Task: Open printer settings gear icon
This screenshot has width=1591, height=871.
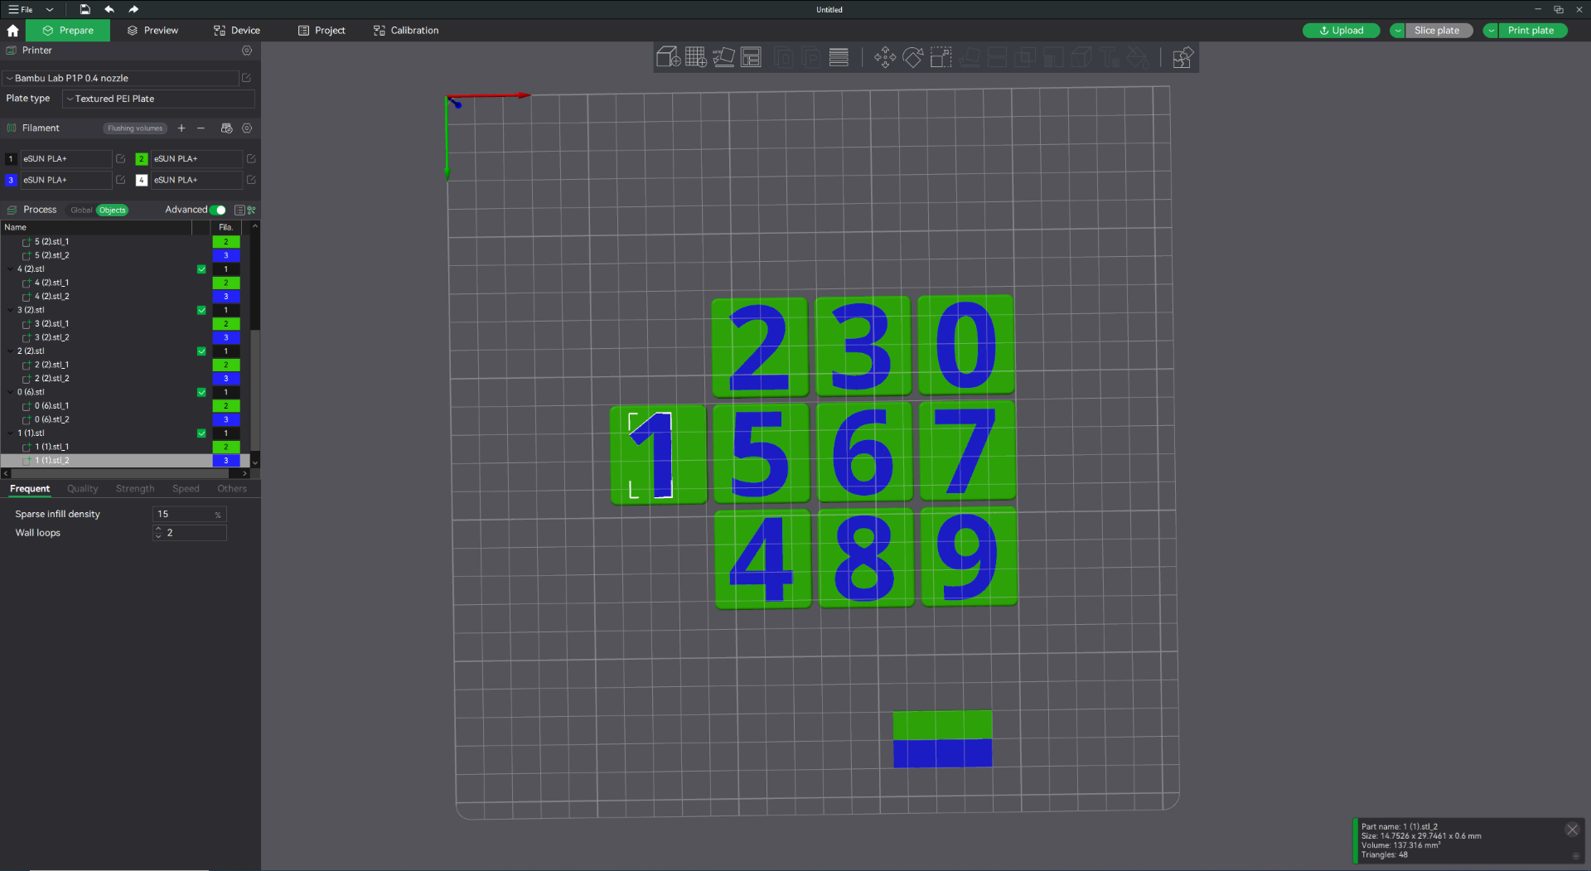Action: [x=247, y=51]
